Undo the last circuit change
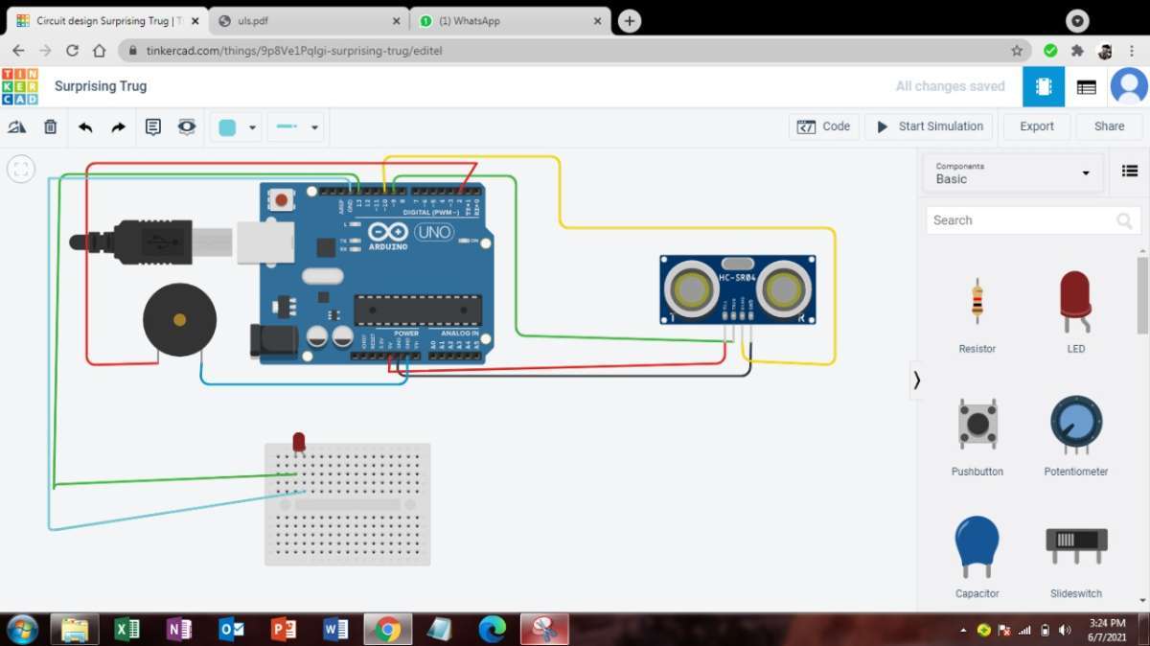 tap(85, 127)
